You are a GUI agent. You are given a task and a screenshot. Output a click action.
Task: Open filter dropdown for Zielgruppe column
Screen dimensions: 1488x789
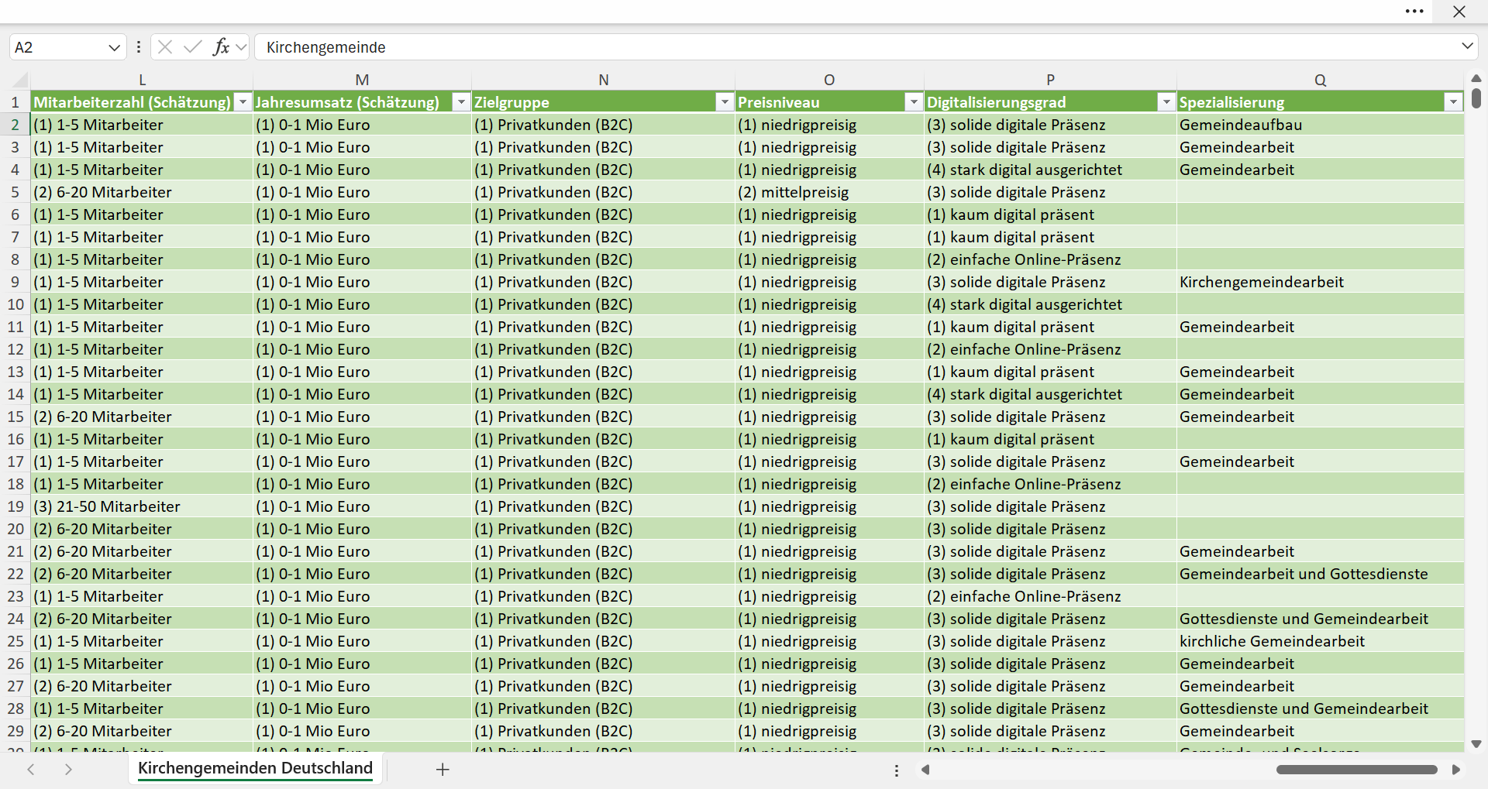725,102
